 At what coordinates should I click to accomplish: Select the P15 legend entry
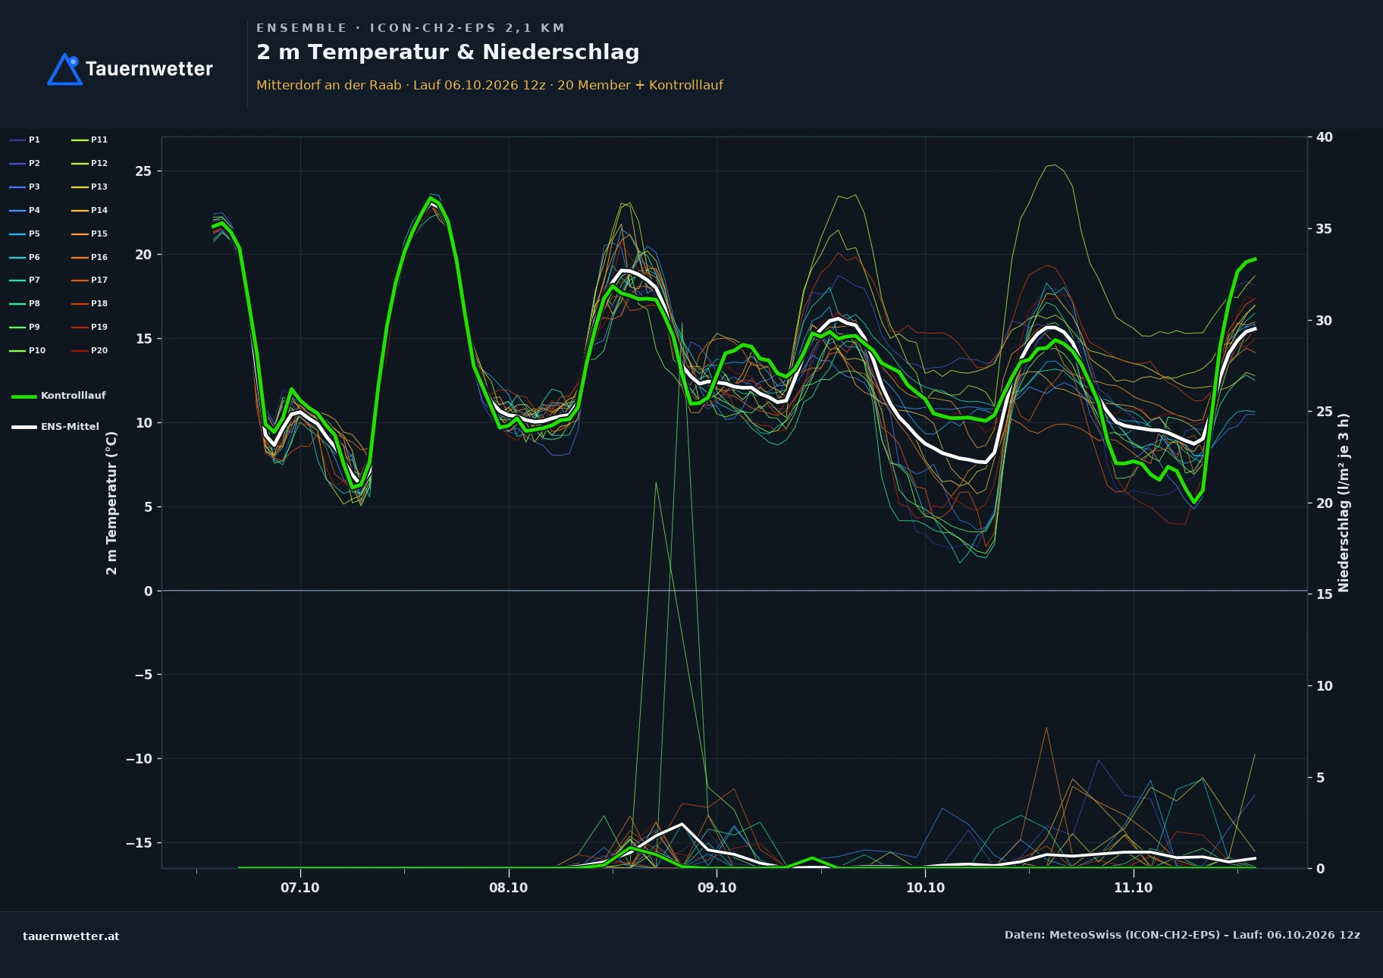click(89, 234)
